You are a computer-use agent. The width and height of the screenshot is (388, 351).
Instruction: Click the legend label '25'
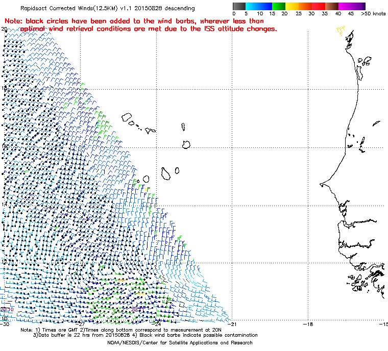tap(299, 14)
